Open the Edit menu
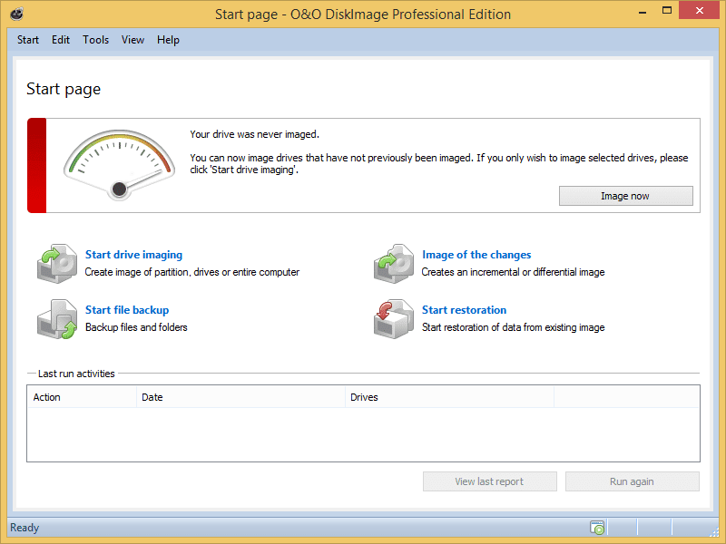The height and width of the screenshot is (544, 726). (x=61, y=40)
